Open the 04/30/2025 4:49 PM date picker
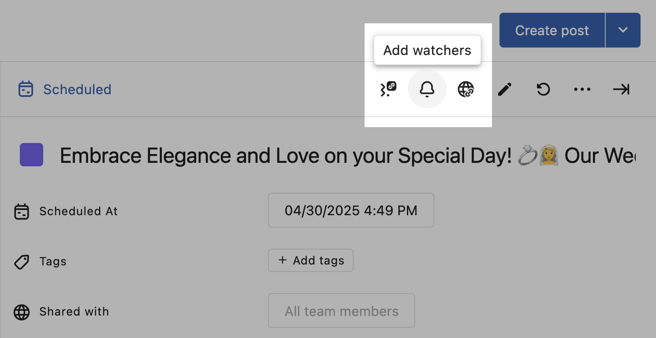The height and width of the screenshot is (338, 656). (x=351, y=210)
